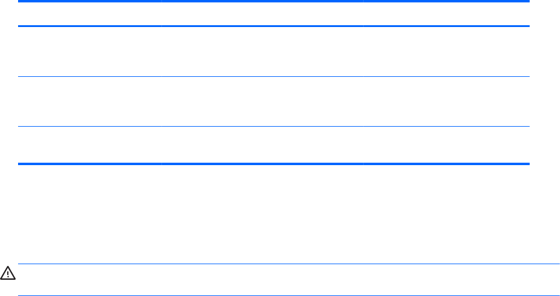
Task: Select last body row, first column cell
Action: tap(90, 145)
